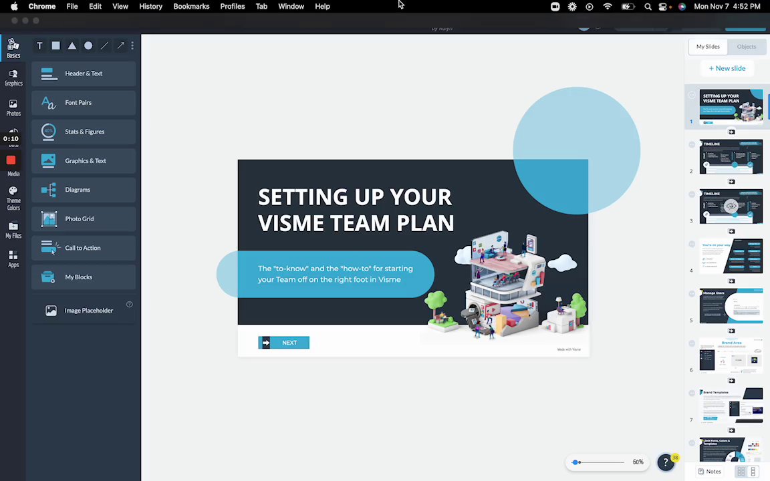The height and width of the screenshot is (481, 770).
Task: Switch to My Slides tab
Action: tap(708, 47)
